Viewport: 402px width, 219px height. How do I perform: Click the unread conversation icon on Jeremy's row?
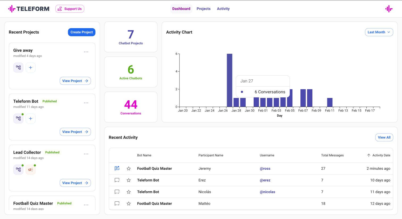point(117,168)
